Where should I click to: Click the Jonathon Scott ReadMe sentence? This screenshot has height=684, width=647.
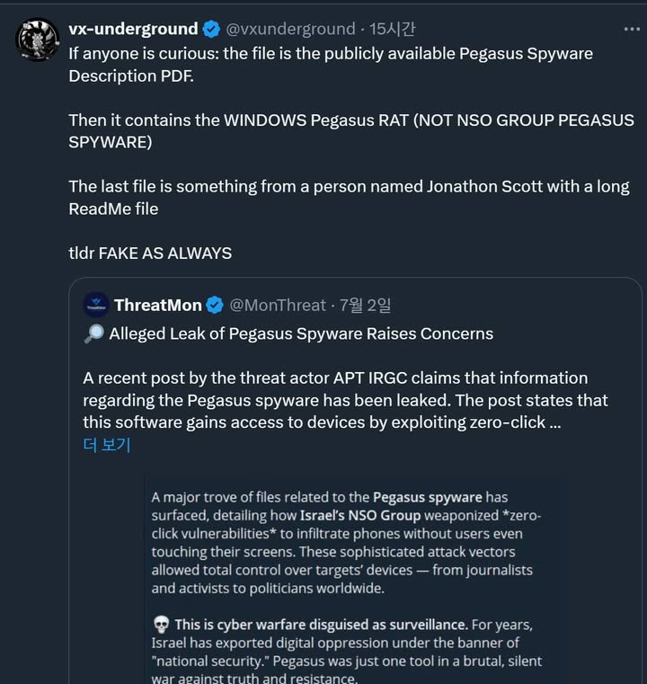[x=349, y=198]
